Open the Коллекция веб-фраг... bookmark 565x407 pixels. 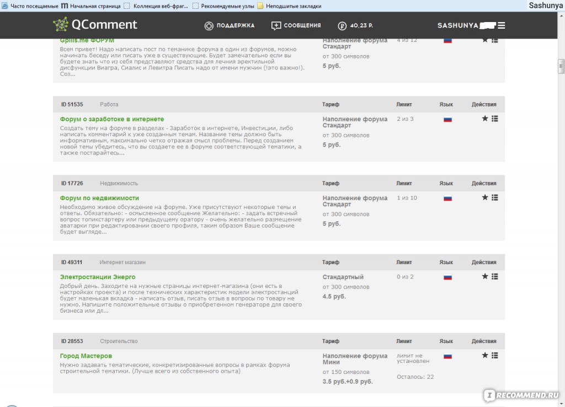tap(156, 6)
